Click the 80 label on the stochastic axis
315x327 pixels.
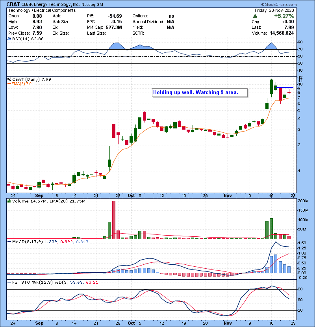click(x=300, y=289)
